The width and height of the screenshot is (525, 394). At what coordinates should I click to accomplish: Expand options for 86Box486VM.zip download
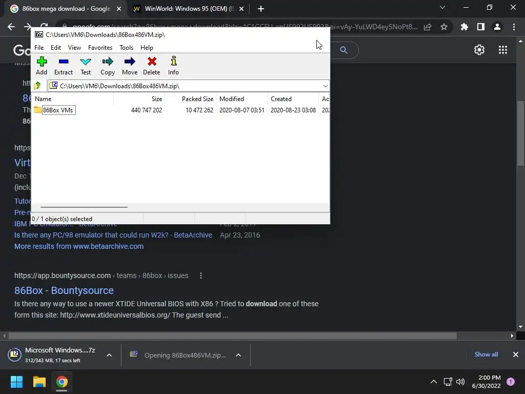click(238, 355)
